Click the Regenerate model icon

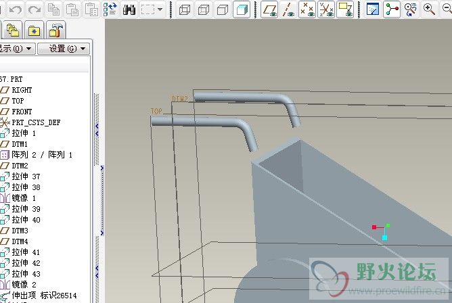point(110,9)
